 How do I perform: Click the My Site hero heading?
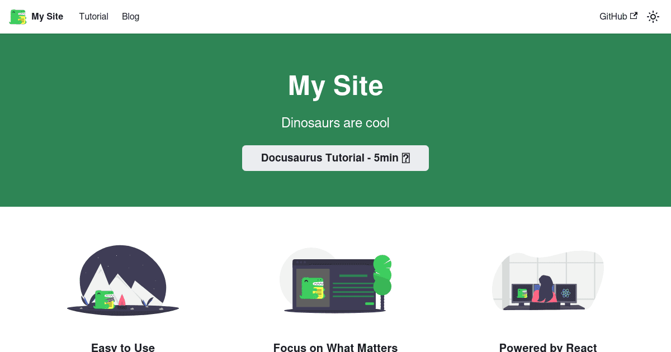pos(335,85)
